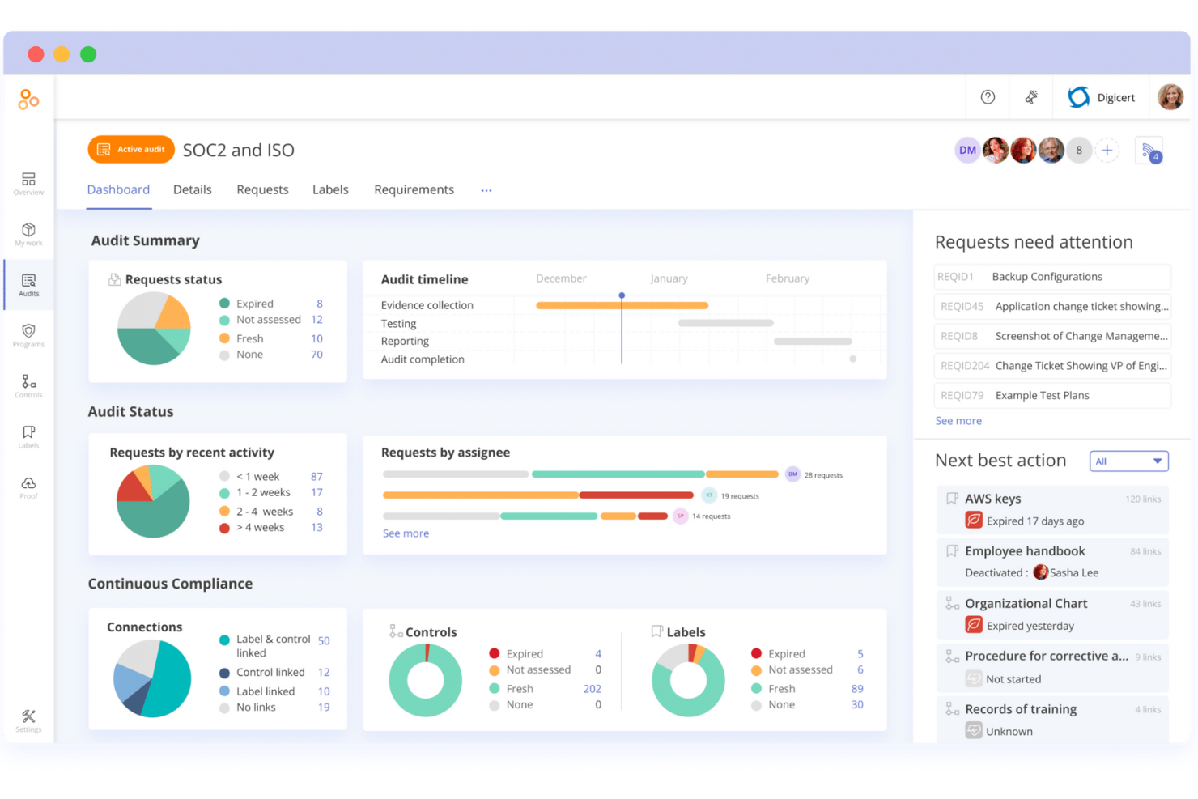Go to My work in the sidebar

(x=28, y=235)
